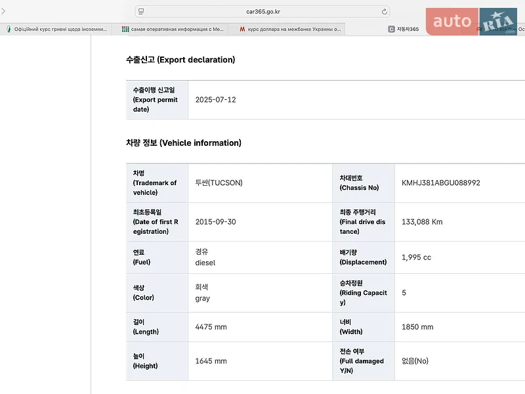Image resolution: width=525 pixels, height=394 pixels.
Task: Click the width value 1850 mm
Action: [x=417, y=327]
